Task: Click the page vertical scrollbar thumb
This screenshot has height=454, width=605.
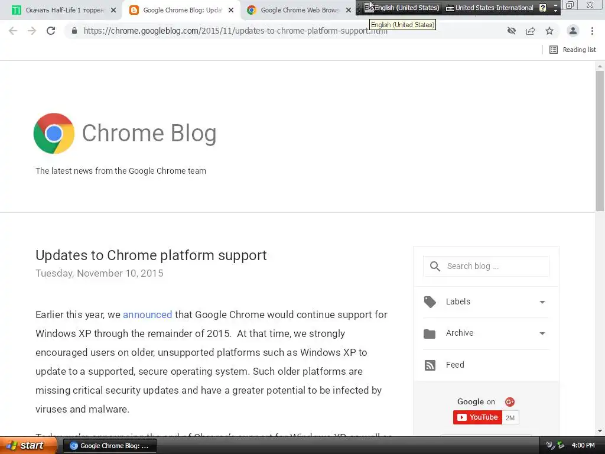Action: pyautogui.click(x=600, y=141)
